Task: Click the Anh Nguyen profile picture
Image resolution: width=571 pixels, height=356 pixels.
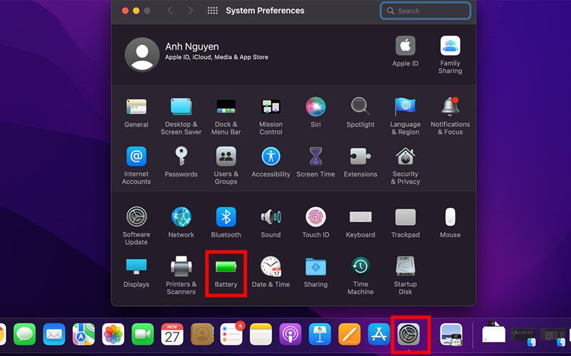Action: tap(142, 55)
